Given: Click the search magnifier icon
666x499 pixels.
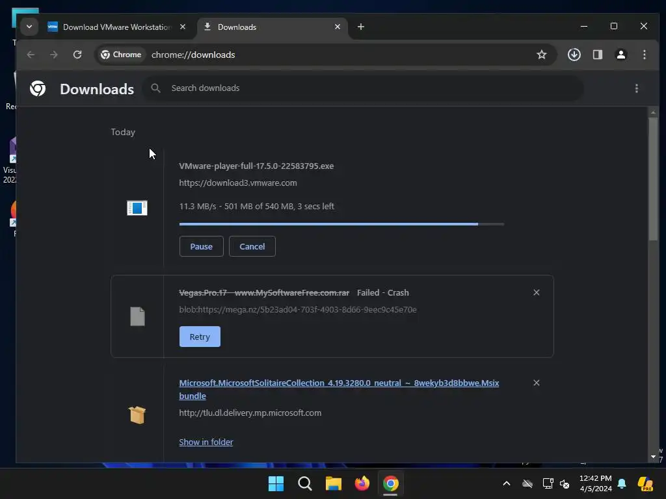Looking at the screenshot, I should [156, 88].
